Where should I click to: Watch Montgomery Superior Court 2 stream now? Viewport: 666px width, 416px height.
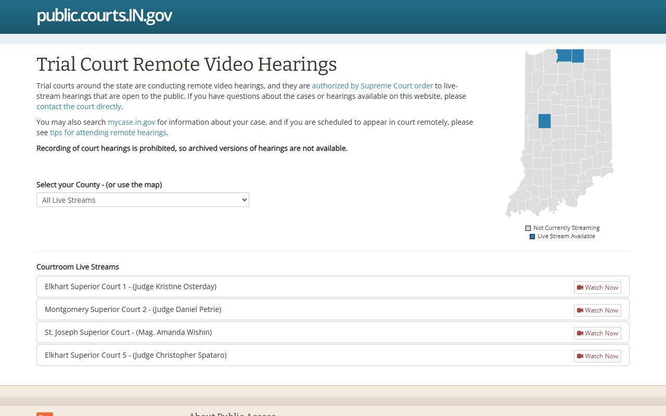(x=597, y=310)
